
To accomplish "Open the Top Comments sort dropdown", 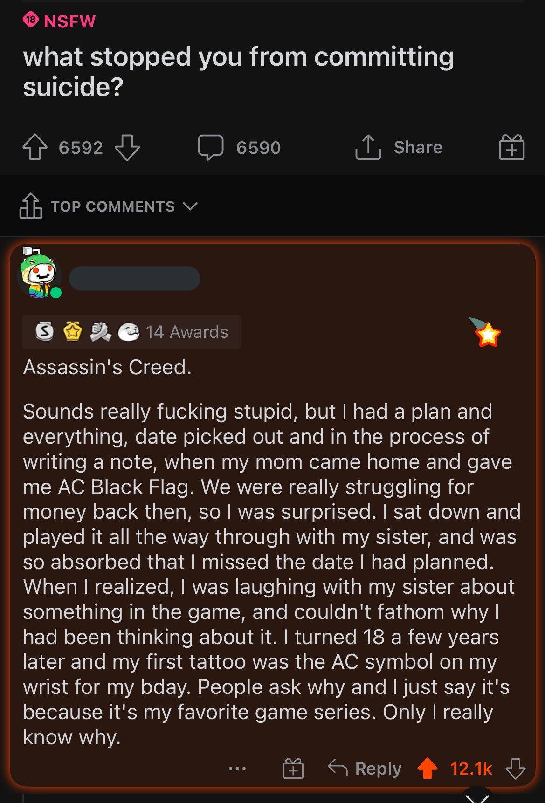I will (112, 206).
